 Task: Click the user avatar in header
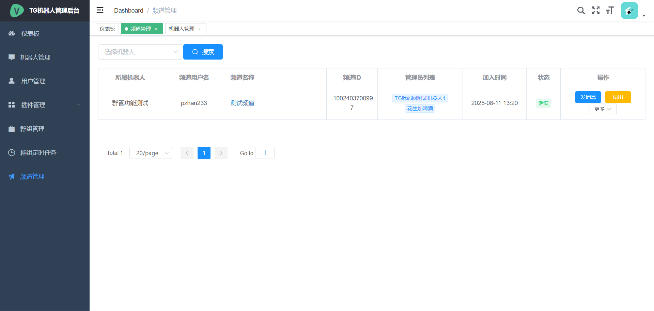[629, 11]
